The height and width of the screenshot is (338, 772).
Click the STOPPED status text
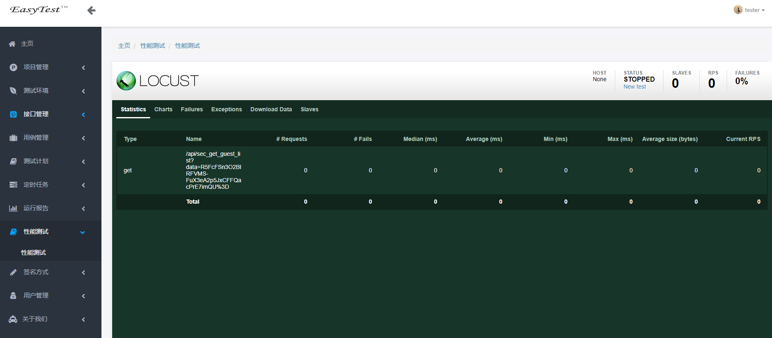[x=639, y=79]
